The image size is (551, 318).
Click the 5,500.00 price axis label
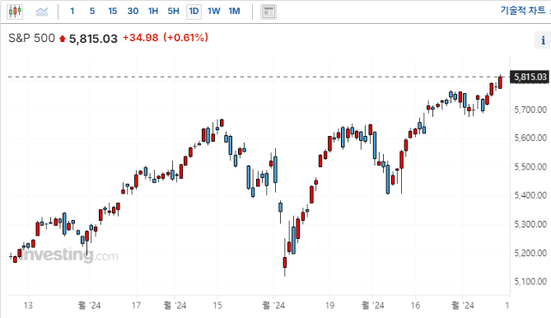530,167
